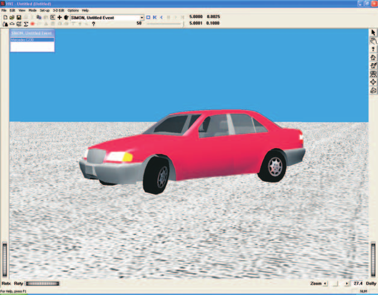Viewport: 378px width, 295px height.
Task: Click the HVE application icon in title bar
Action: click(x=2, y=4)
